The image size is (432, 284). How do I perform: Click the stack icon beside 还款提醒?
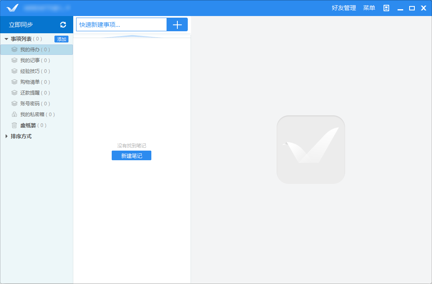click(x=14, y=93)
